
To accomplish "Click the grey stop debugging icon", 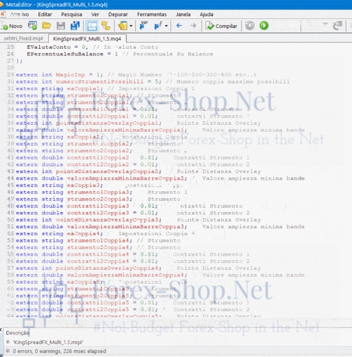I will point(250,26).
